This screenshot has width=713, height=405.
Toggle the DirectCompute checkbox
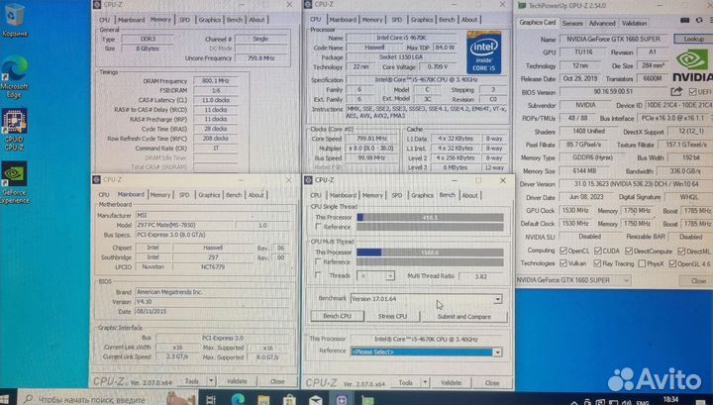click(629, 251)
